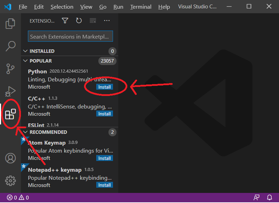Filter extensions with the funnel icon

(65, 21)
